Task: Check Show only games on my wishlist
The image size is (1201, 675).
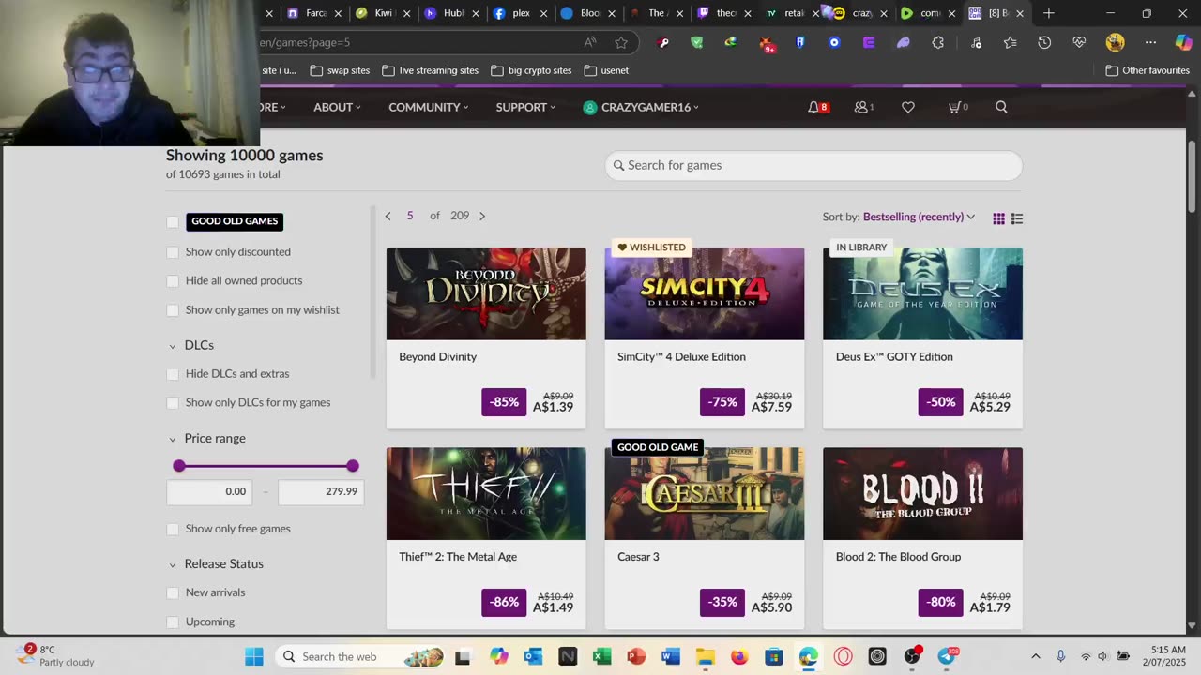Action: click(x=173, y=310)
